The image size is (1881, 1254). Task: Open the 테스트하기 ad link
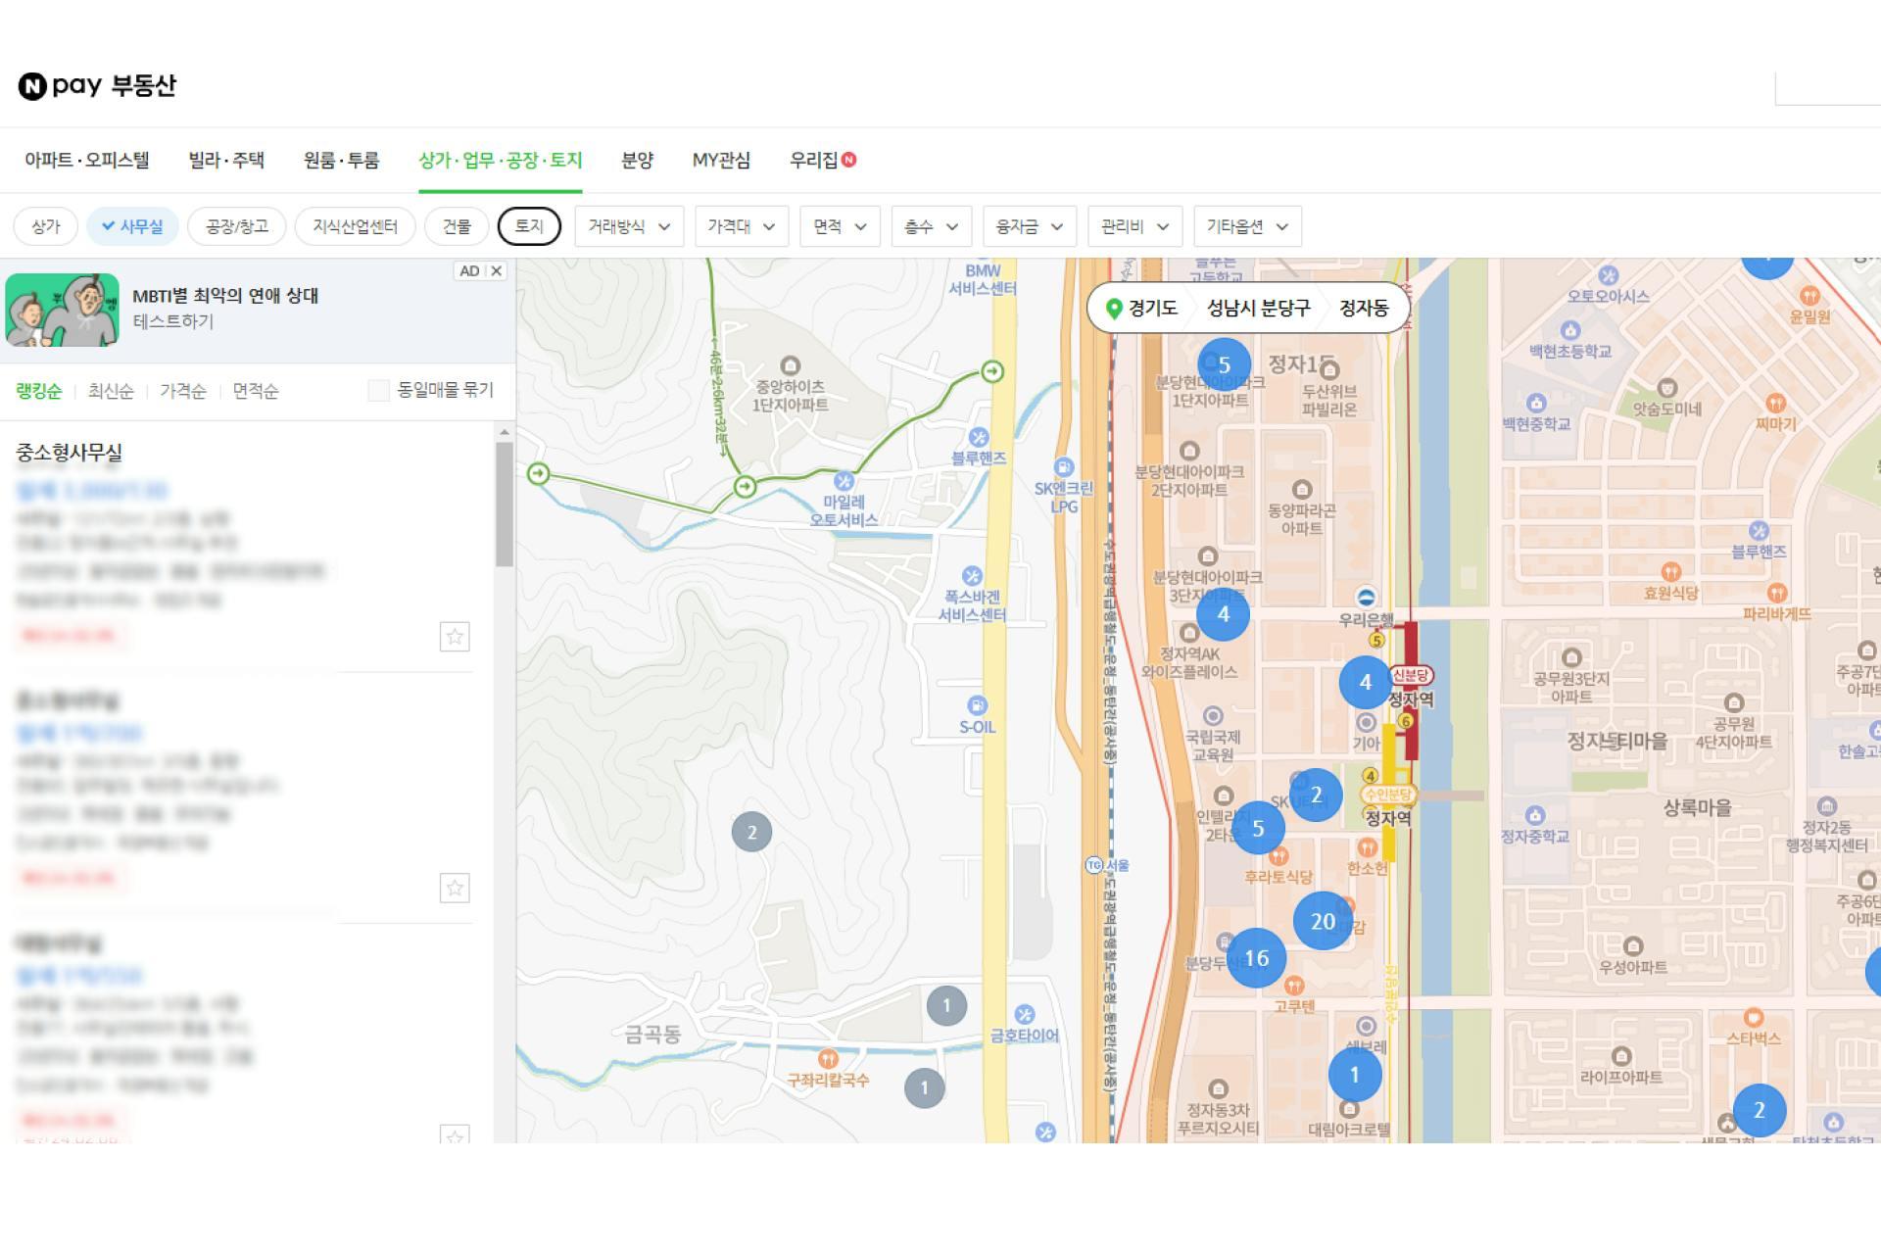point(173,321)
